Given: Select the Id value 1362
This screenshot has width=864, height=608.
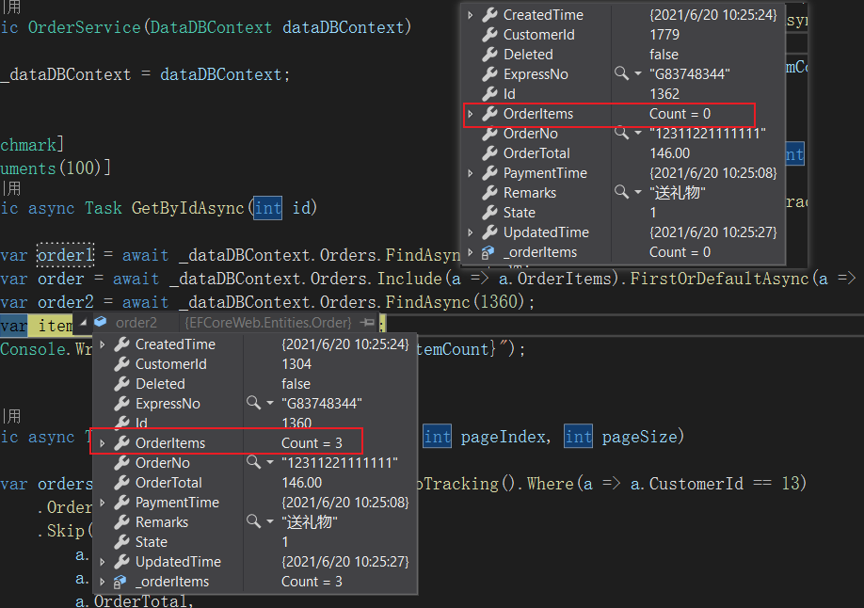Looking at the screenshot, I should pyautogui.click(x=664, y=94).
